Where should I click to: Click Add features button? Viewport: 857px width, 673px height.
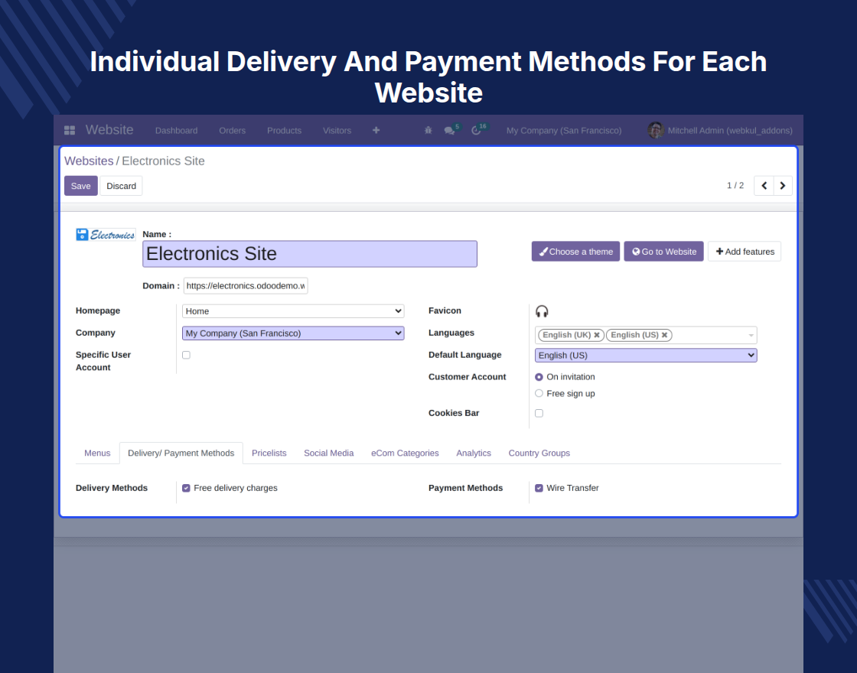pyautogui.click(x=745, y=252)
